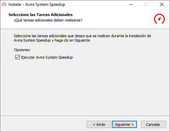Image resolution: width=170 pixels, height=132 pixels.
Task: Click the disabled maximize window button
Action: [146, 4]
